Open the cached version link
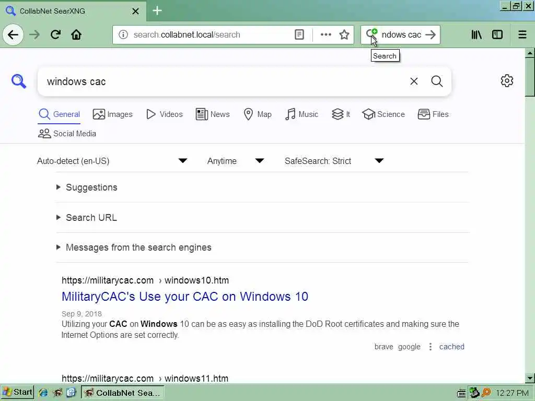This screenshot has width=535, height=401. [x=452, y=347]
